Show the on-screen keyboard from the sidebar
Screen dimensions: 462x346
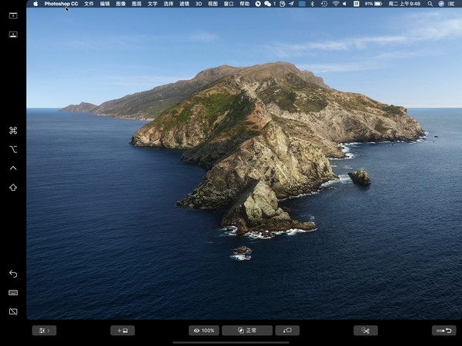click(13, 293)
